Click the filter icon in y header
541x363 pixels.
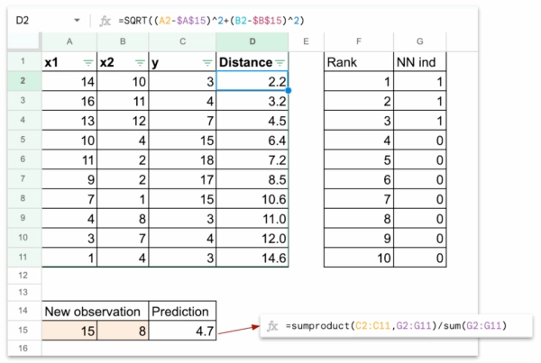[x=206, y=62]
